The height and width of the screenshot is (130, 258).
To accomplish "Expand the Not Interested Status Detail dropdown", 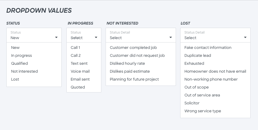I will pos(171,38).
